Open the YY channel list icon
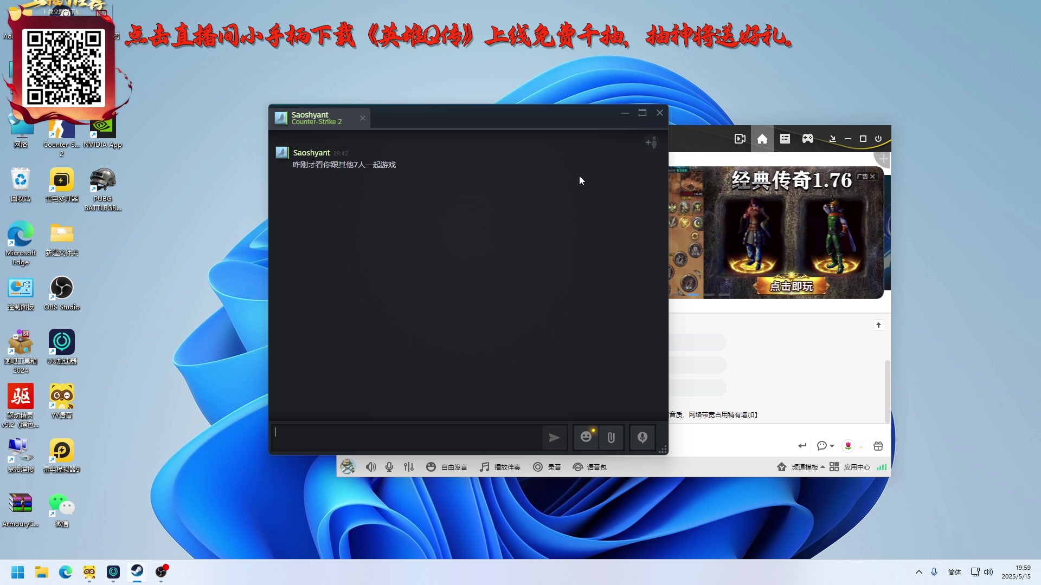The height and width of the screenshot is (585, 1041). tap(785, 139)
